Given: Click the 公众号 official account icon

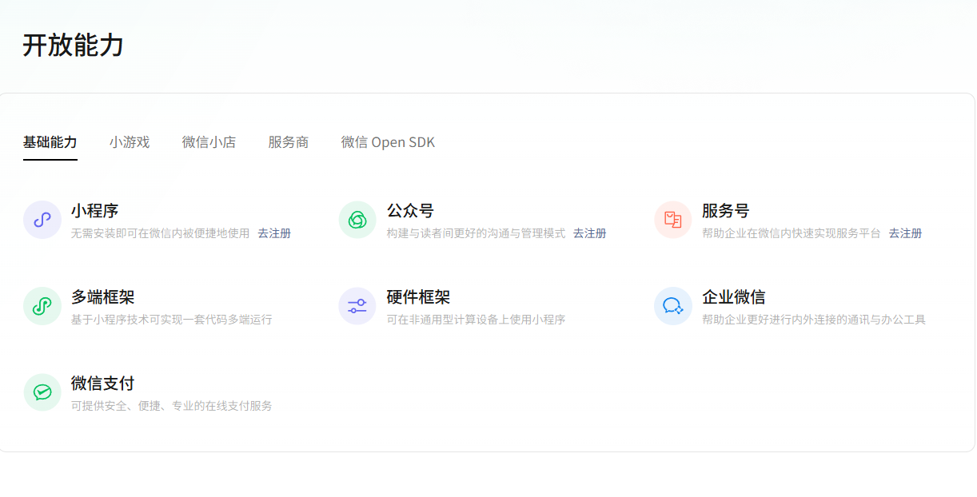Looking at the screenshot, I should tap(357, 220).
